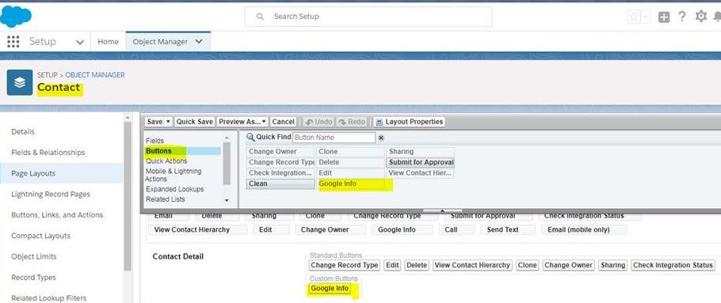Follow the OBJECT MANAGER breadcrumb link
The height and width of the screenshot is (303, 721).
(x=95, y=75)
